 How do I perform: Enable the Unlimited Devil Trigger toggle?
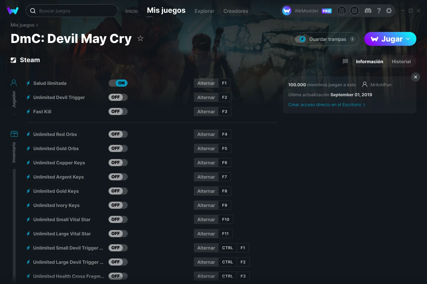(x=118, y=97)
